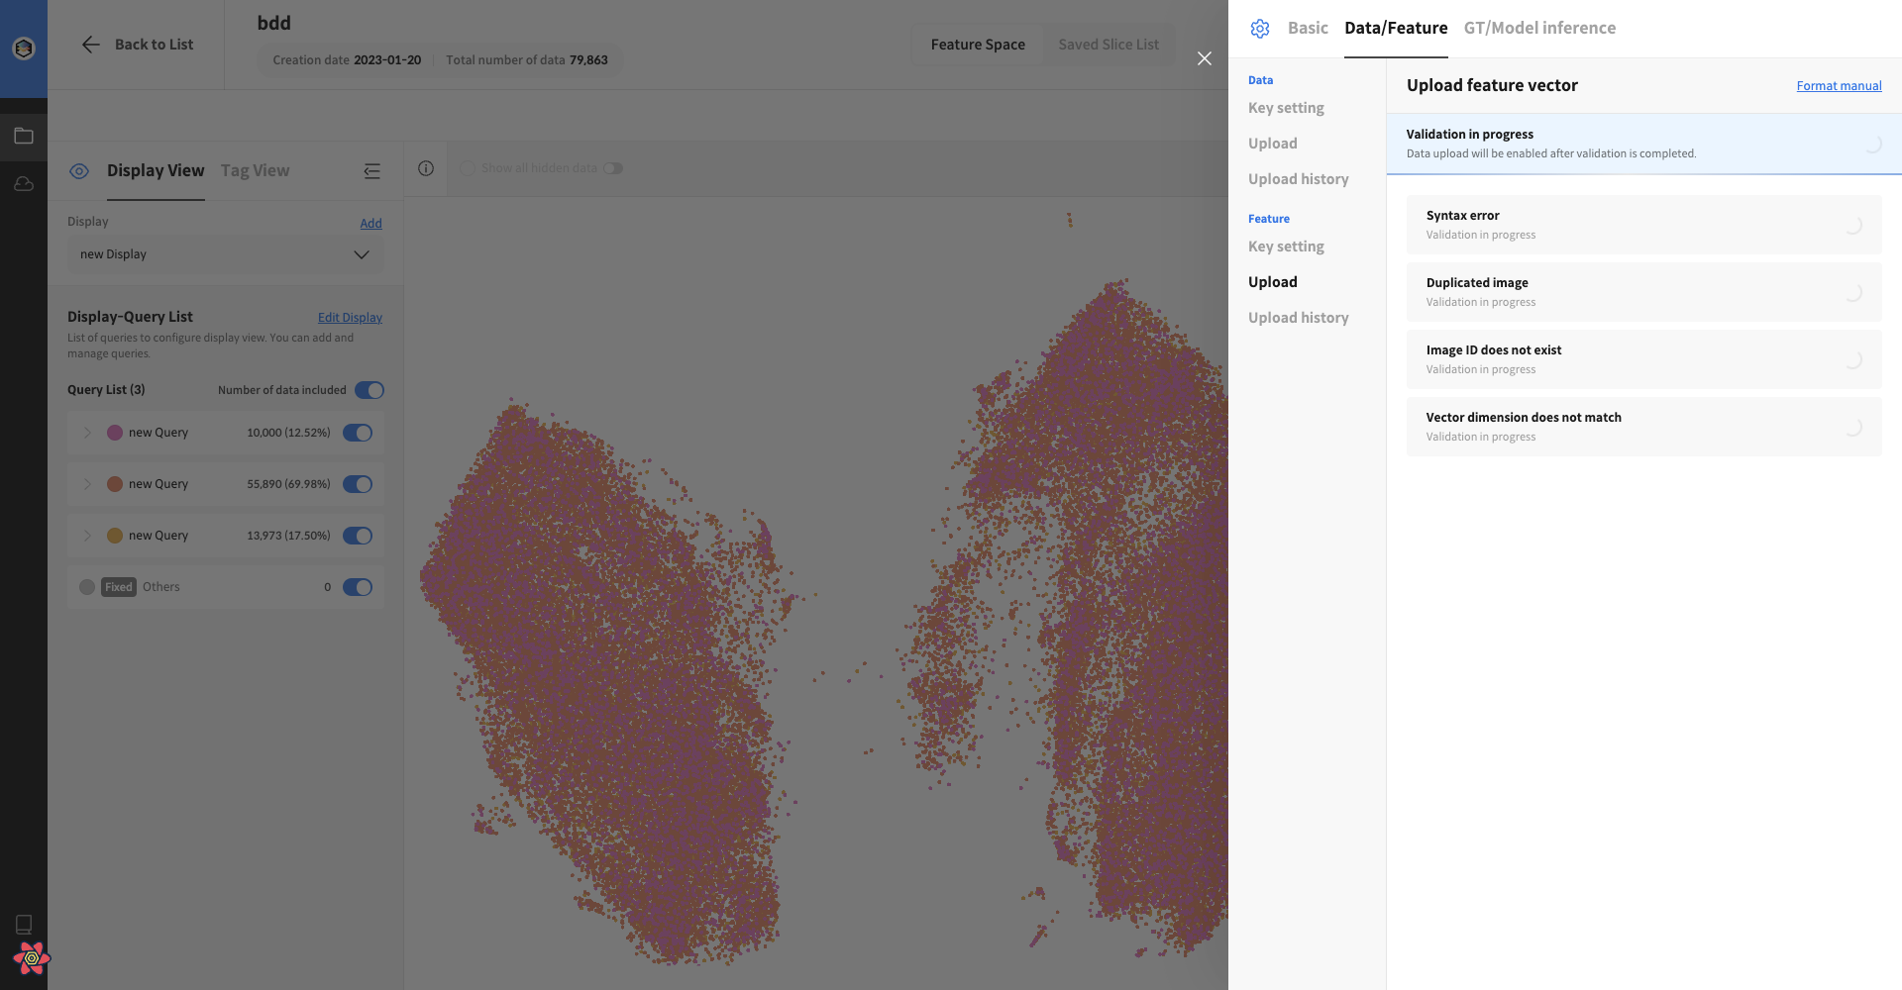Toggle the 13,973 (17.50%) query switch

pos(358,536)
